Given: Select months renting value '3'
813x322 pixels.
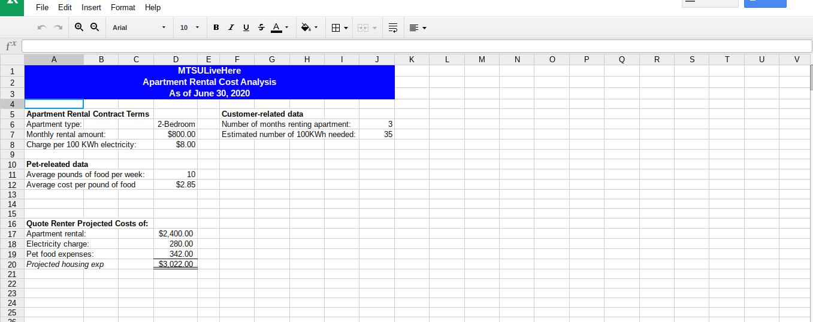Looking at the screenshot, I should pyautogui.click(x=377, y=124).
